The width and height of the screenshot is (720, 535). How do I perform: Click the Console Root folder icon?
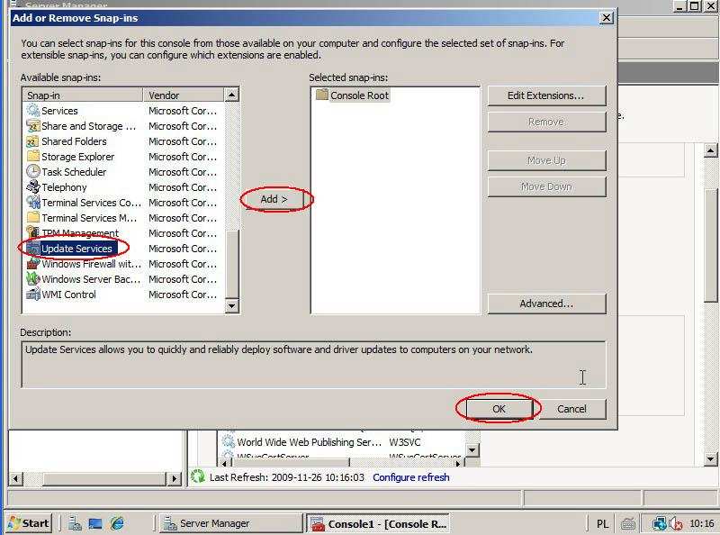[322, 95]
